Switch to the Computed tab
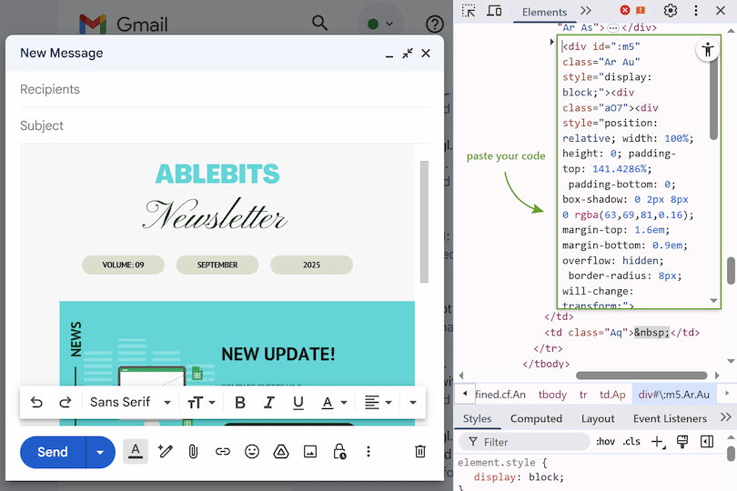 tap(536, 418)
